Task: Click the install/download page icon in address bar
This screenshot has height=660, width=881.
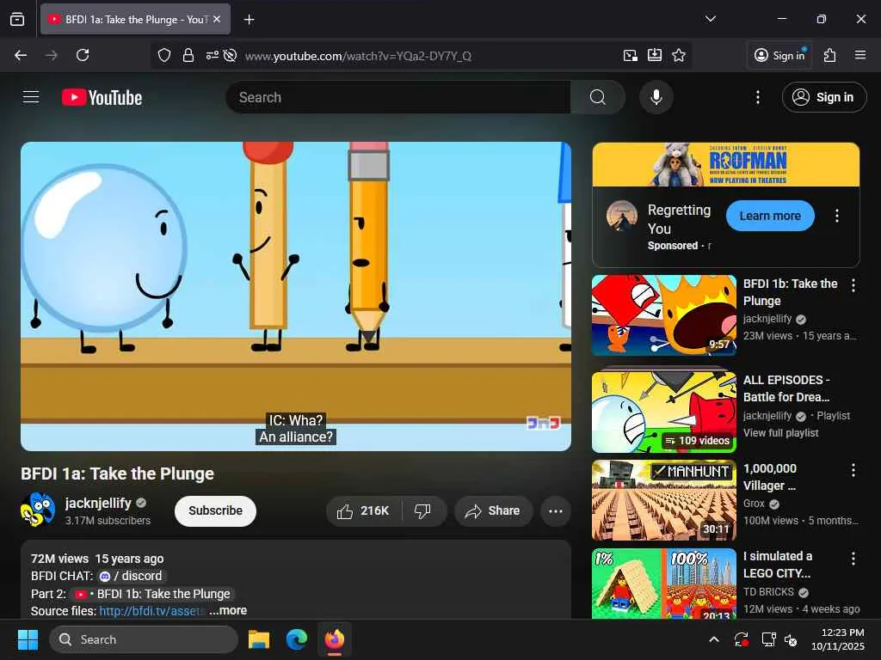Action: pos(655,55)
